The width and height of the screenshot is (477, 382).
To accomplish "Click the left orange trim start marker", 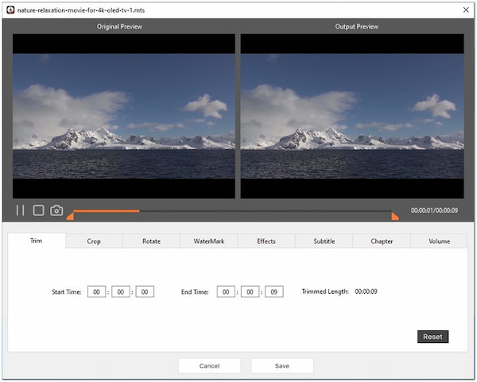I will [70, 216].
